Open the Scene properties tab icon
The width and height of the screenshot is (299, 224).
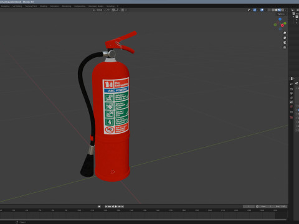click(292, 102)
